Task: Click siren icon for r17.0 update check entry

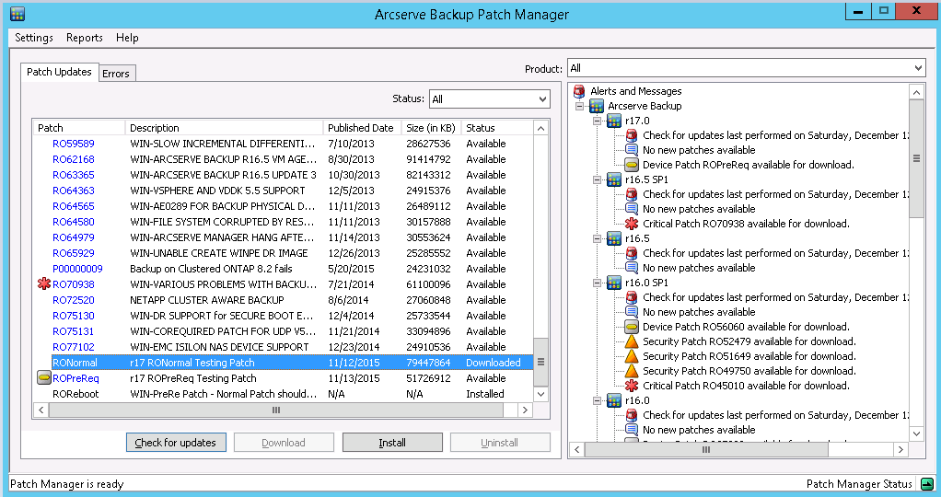Action: (x=632, y=135)
